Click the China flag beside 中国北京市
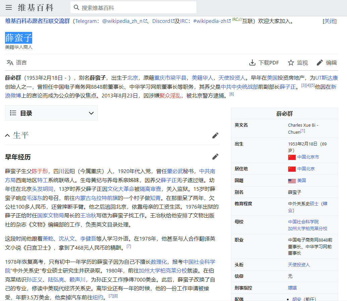Viewport: 347px width, 301px height. pos(292,157)
